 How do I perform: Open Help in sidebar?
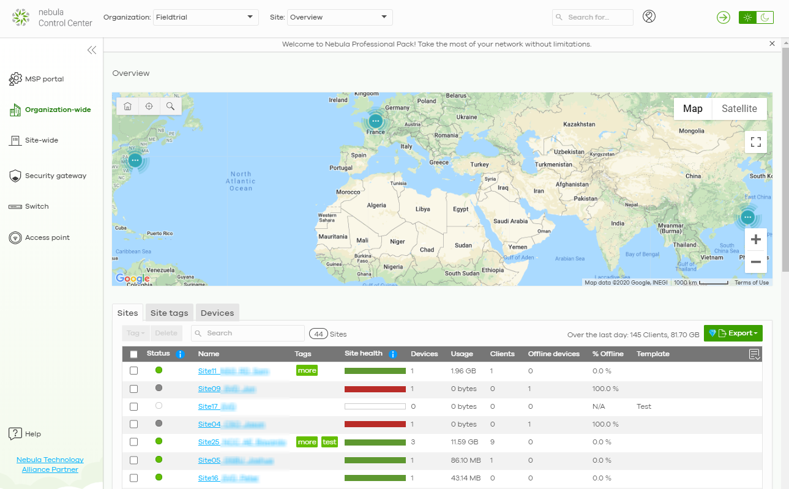[x=25, y=434]
